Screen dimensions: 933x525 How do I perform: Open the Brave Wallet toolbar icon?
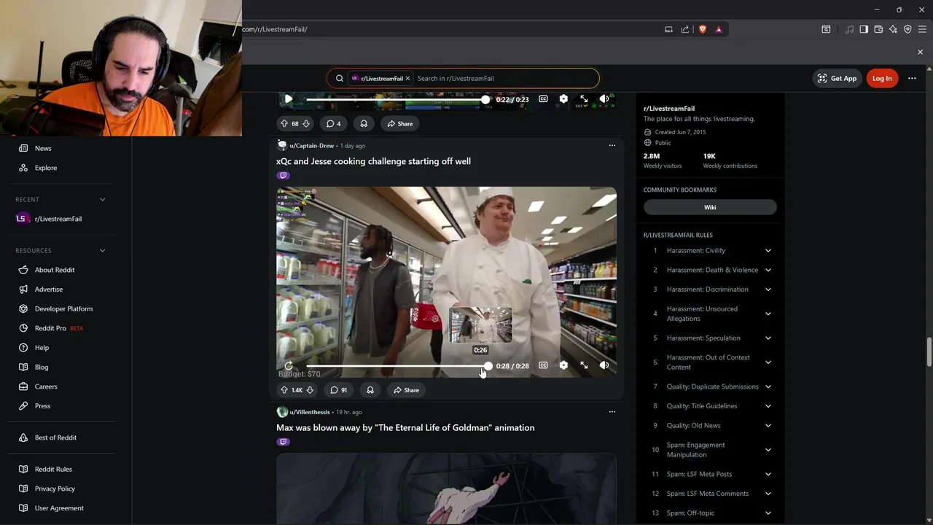(878, 29)
